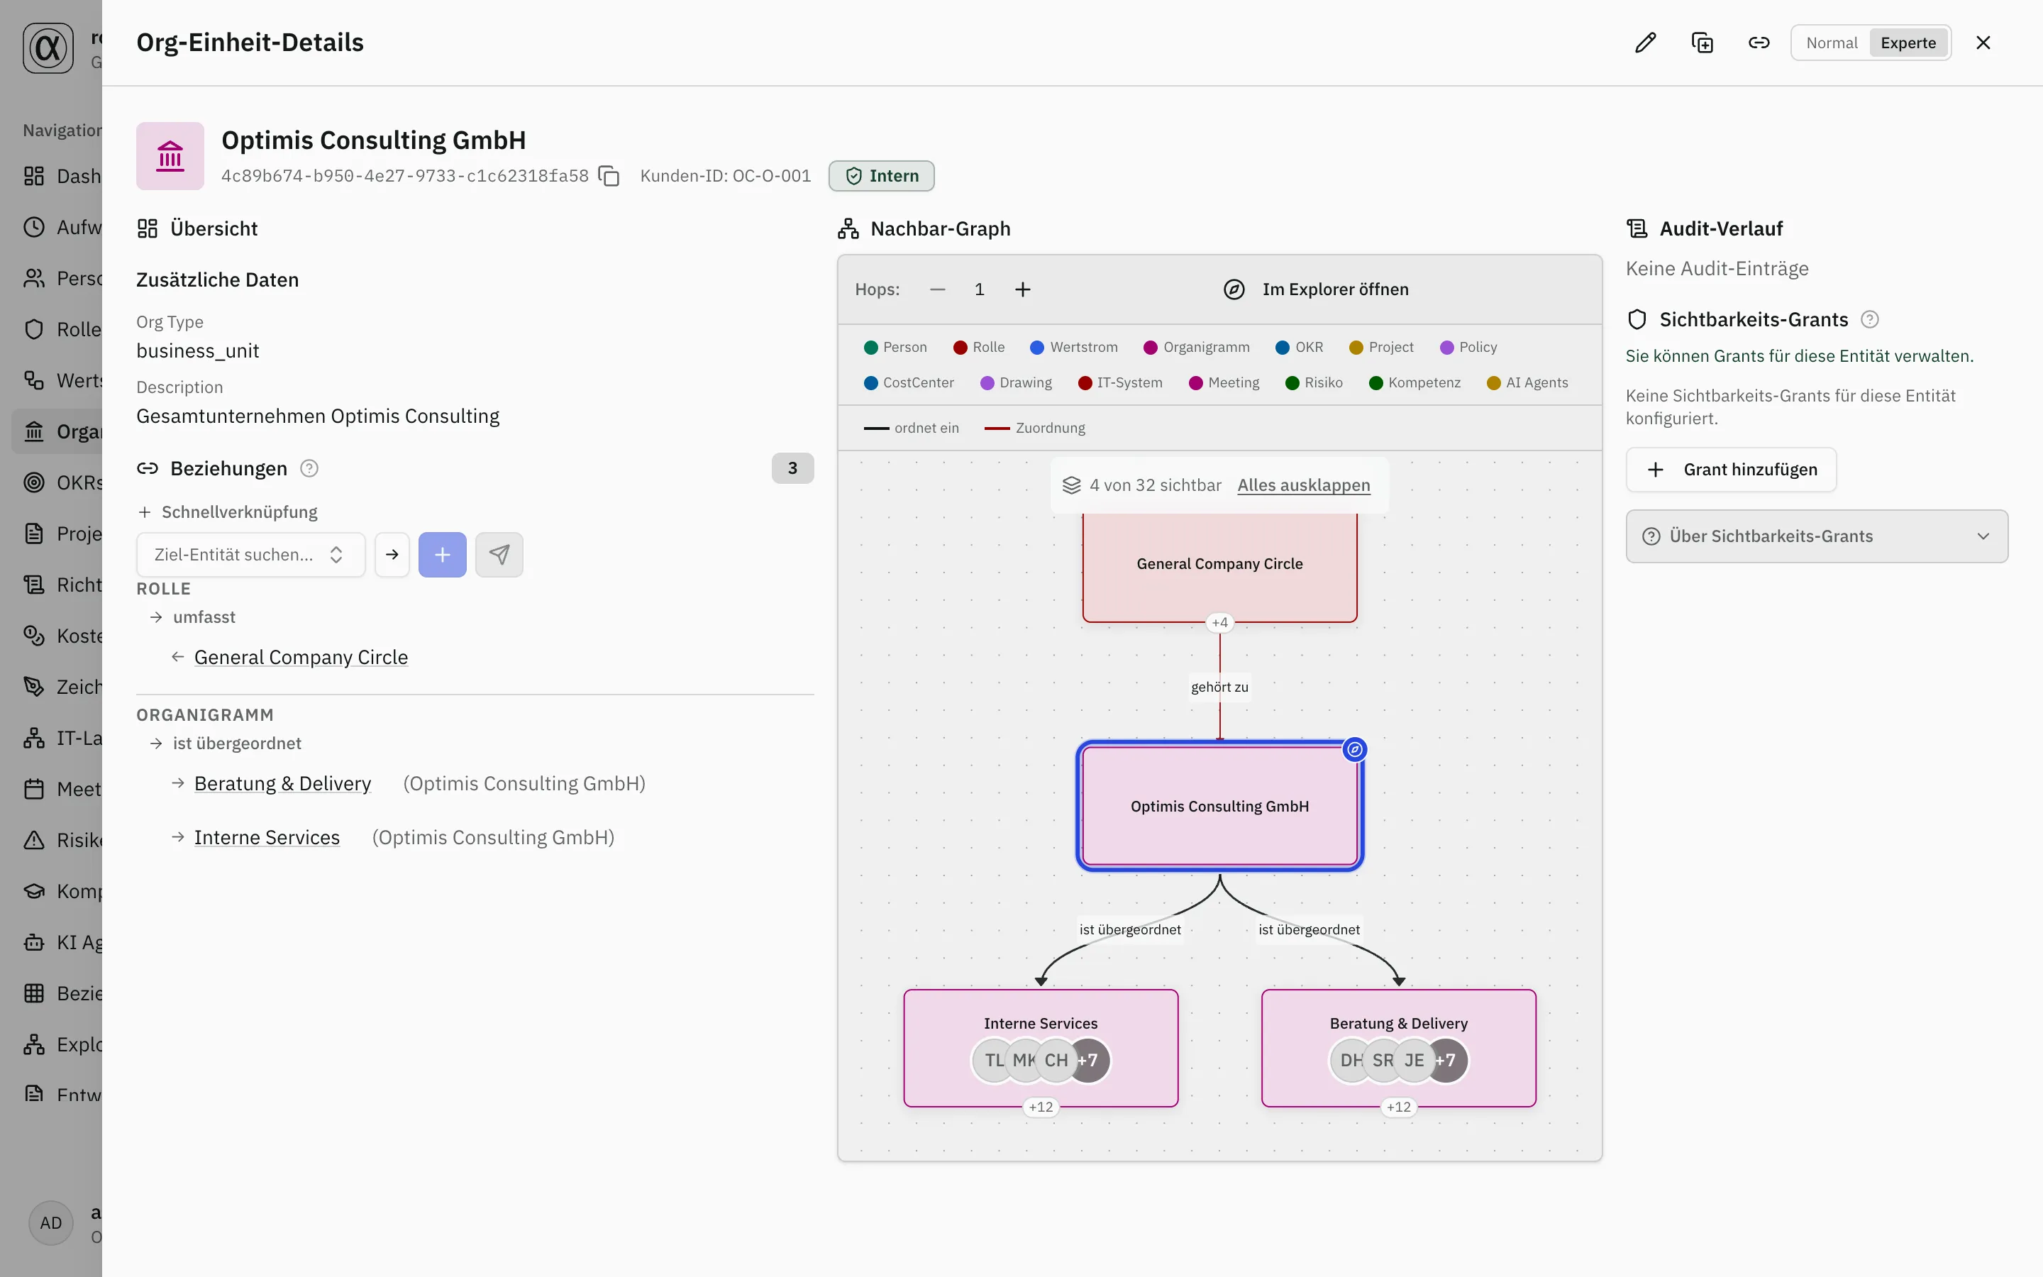
Task: Click Grant hinzufügen button
Action: (1732, 470)
